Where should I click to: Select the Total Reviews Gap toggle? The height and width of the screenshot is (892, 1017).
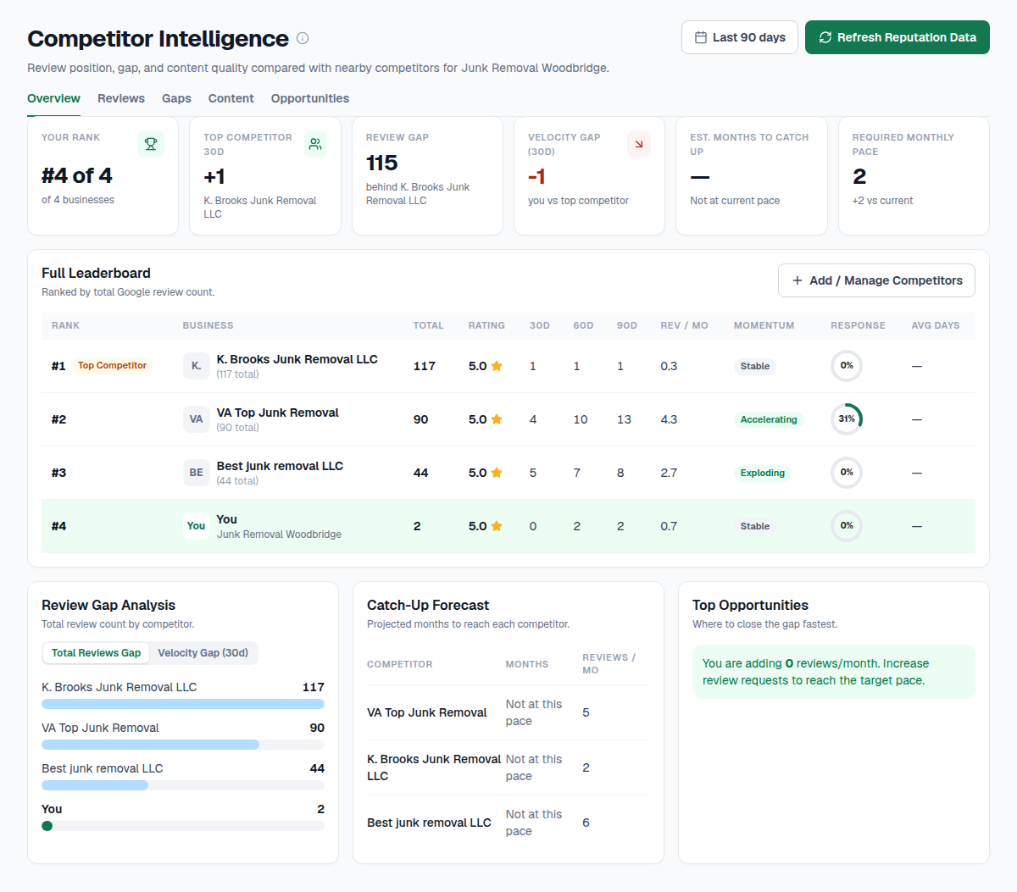[x=97, y=653]
